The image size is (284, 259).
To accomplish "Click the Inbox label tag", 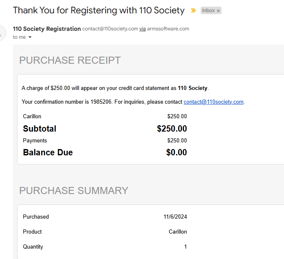I will coord(208,10).
